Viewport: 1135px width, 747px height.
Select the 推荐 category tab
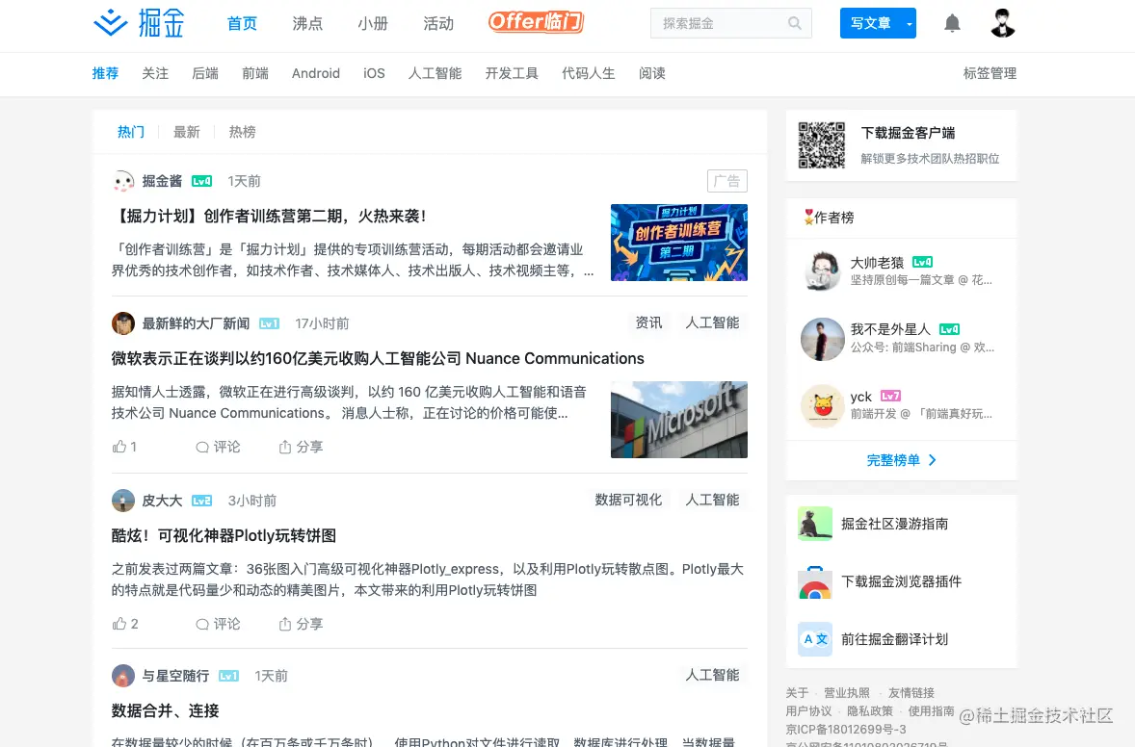tap(105, 73)
